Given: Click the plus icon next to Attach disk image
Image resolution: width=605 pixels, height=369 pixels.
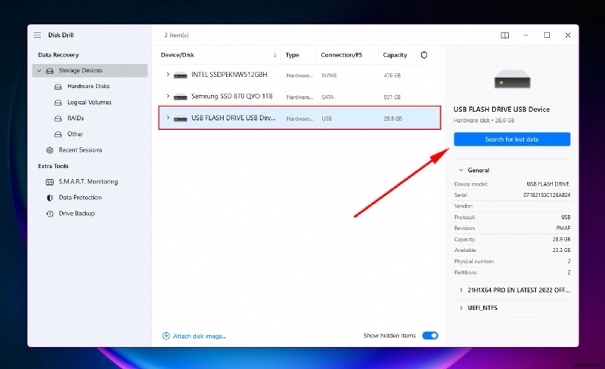Looking at the screenshot, I should pos(166,336).
